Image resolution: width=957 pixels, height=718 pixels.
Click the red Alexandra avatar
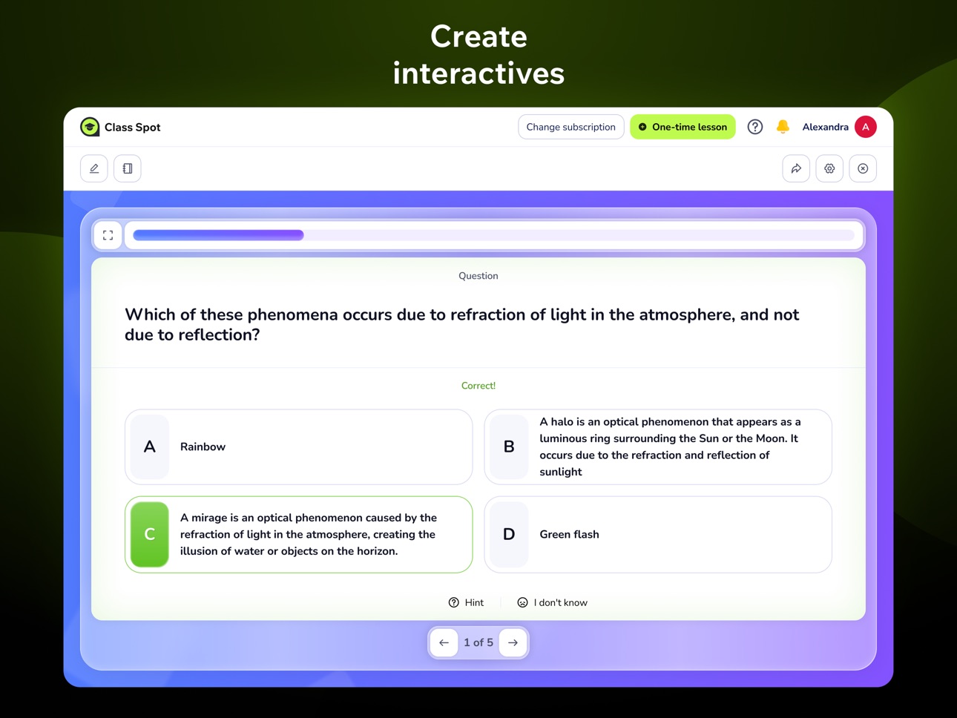(x=866, y=127)
